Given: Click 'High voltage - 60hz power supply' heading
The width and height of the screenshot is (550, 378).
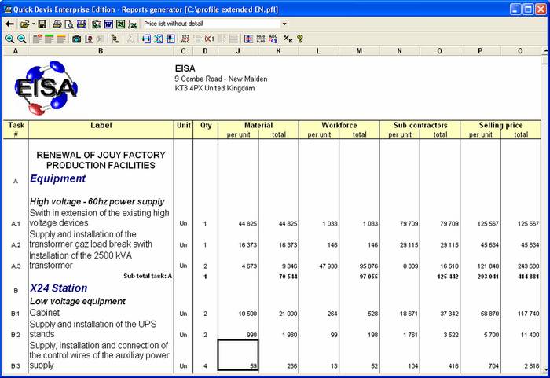Looking at the screenshot, I should pyautogui.click(x=97, y=202).
